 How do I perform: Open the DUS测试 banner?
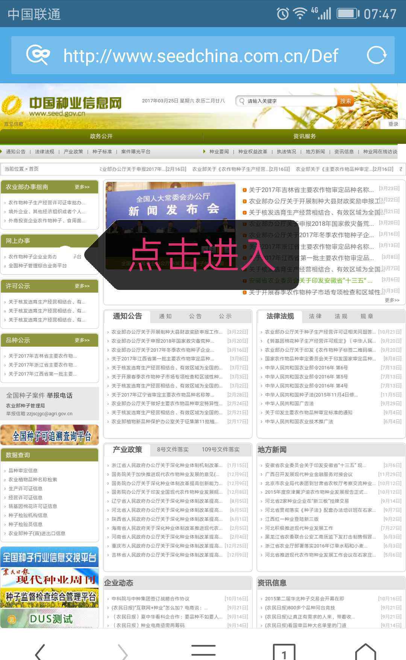pos(50,618)
